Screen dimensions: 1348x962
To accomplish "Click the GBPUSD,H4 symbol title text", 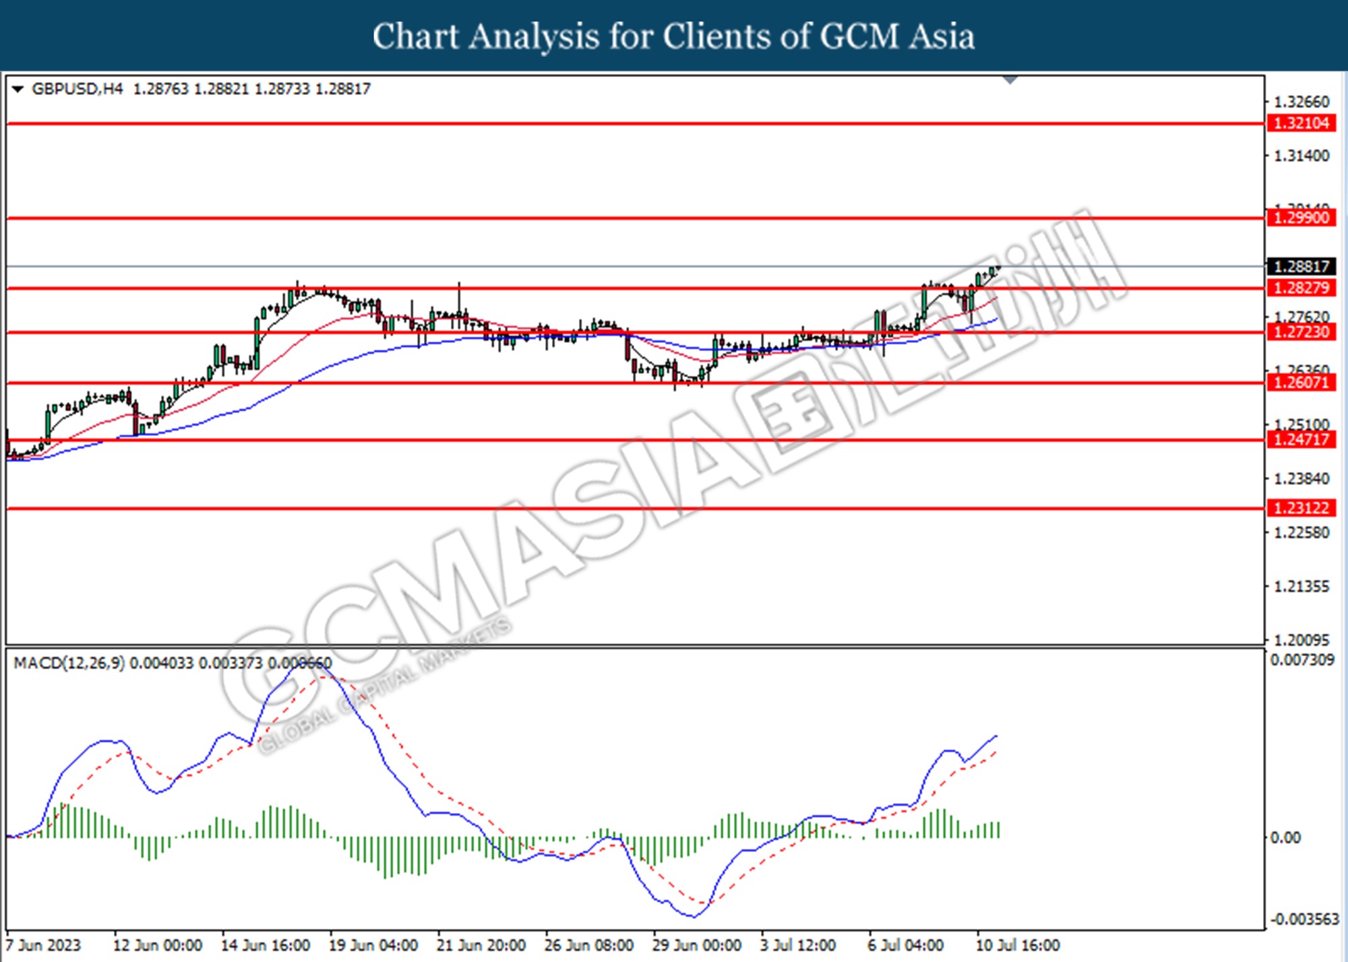I will [78, 89].
